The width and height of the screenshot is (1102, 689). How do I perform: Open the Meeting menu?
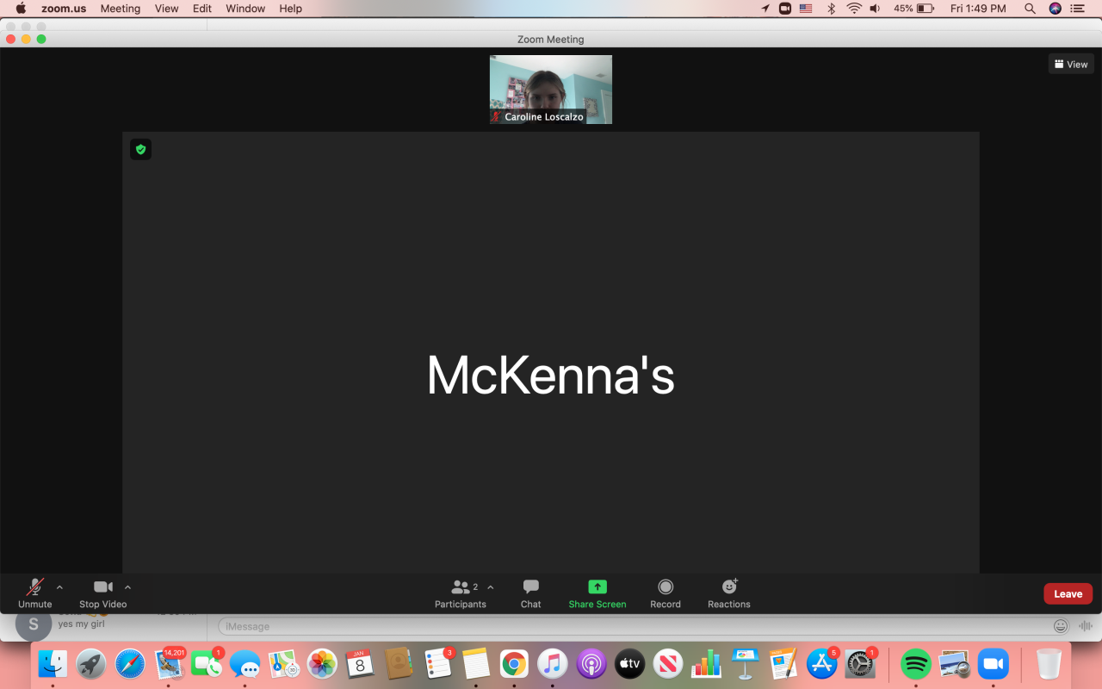[x=120, y=9]
